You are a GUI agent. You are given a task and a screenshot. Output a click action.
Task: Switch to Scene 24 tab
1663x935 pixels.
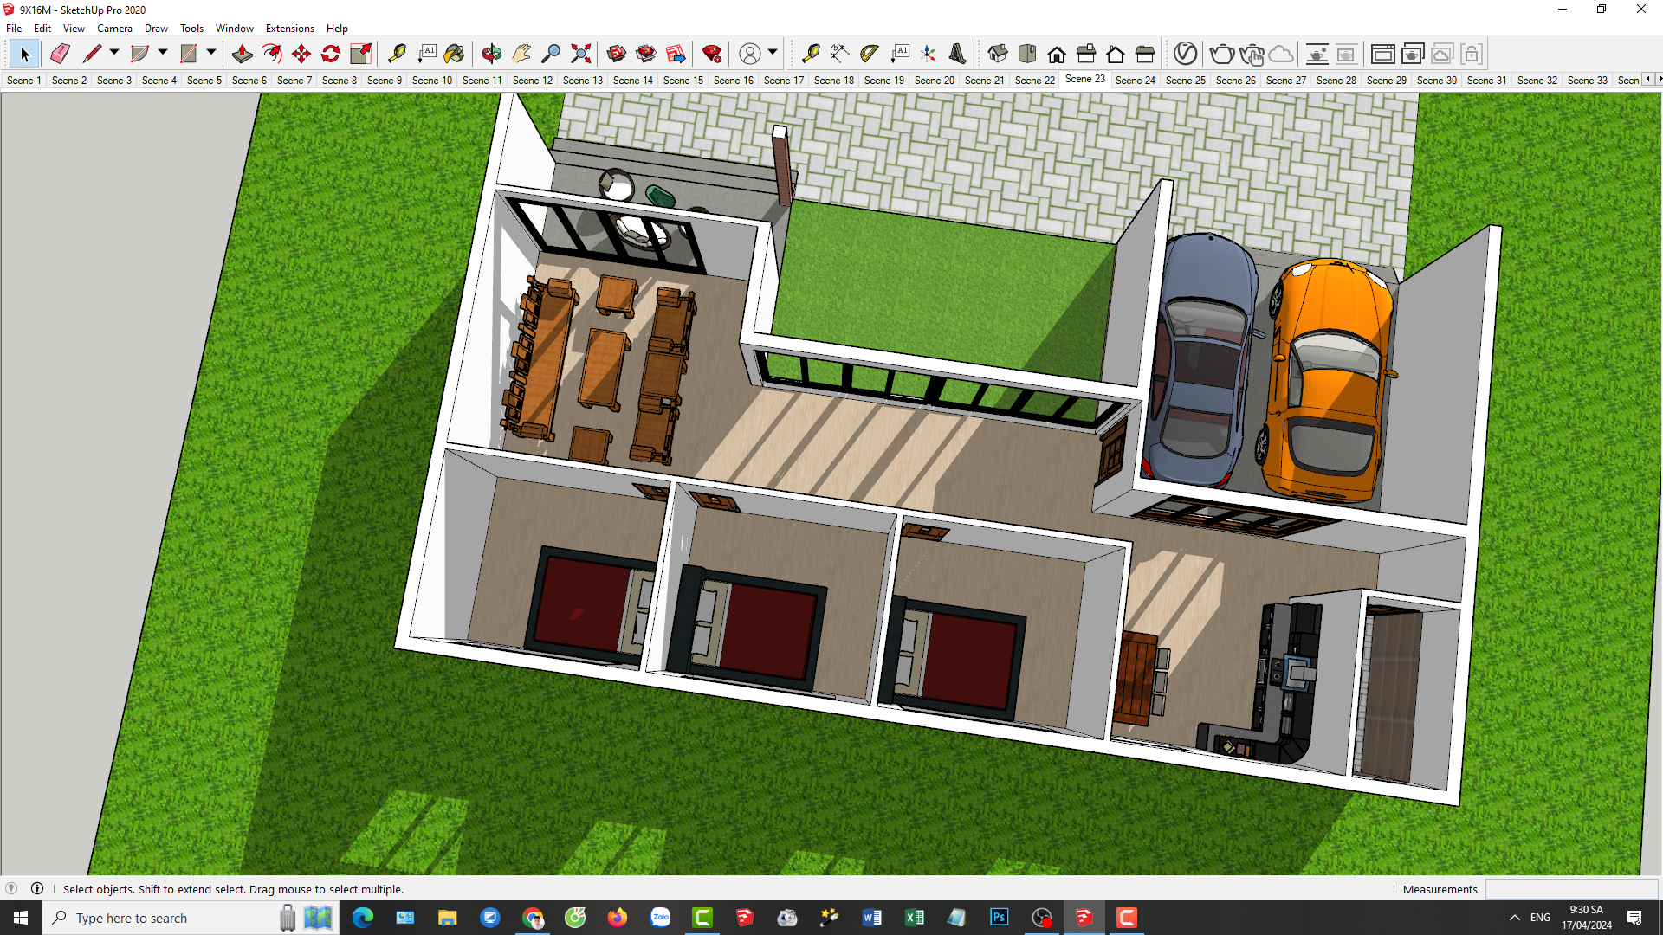tap(1136, 80)
